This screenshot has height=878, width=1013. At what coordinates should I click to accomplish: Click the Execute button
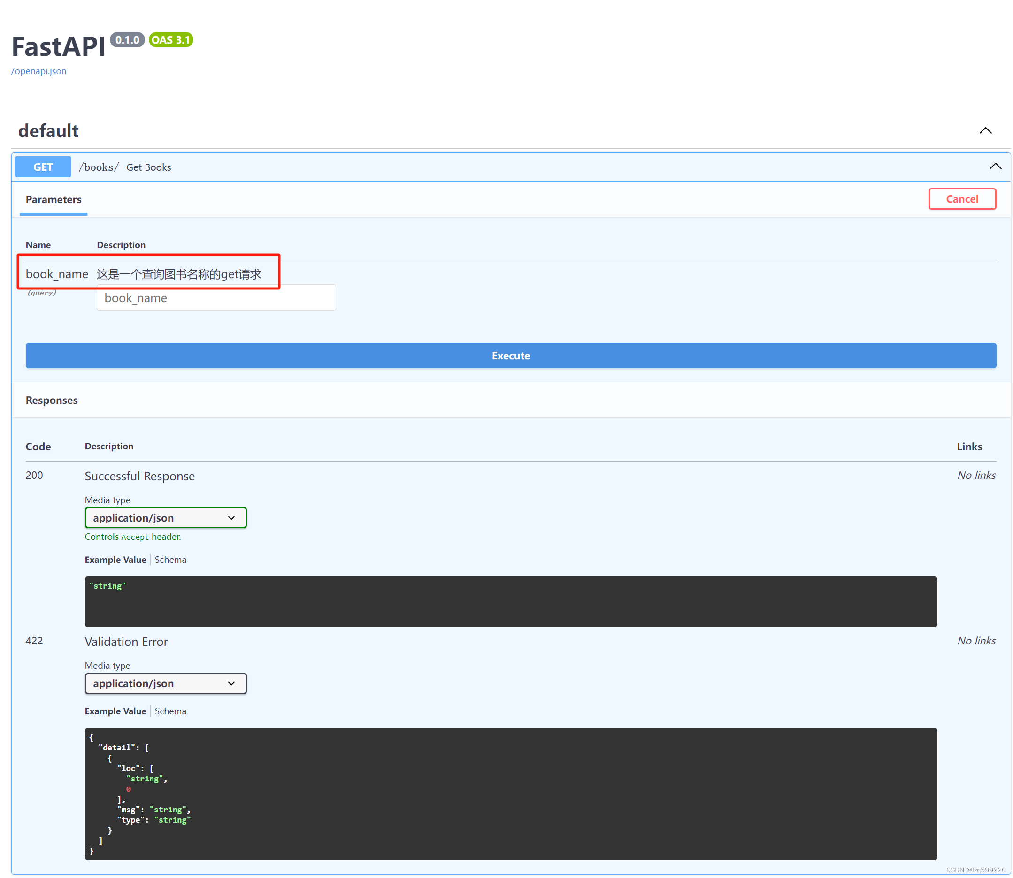(x=510, y=355)
